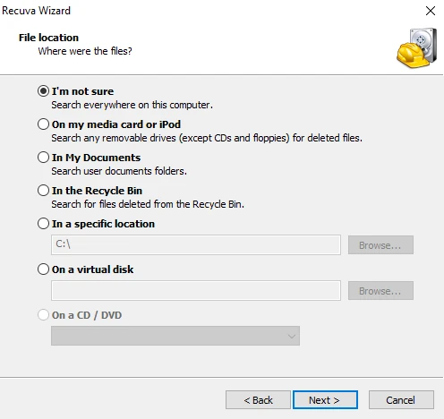
Task: Proceed with the Next button
Action: pyautogui.click(x=325, y=400)
